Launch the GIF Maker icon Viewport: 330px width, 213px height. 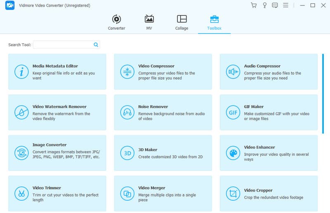(232, 112)
